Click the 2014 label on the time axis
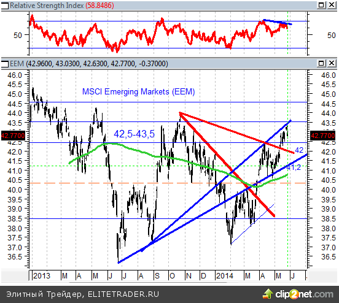Image resolution: width=339 pixels, height=303 pixels. coord(225,276)
